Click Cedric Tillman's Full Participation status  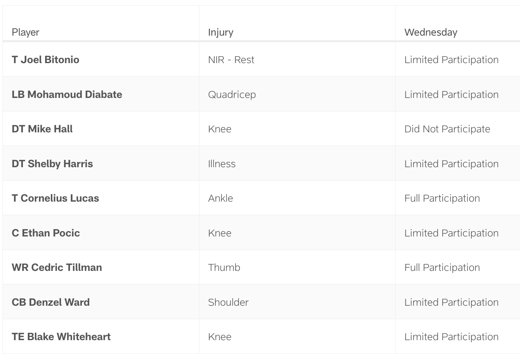coord(442,268)
